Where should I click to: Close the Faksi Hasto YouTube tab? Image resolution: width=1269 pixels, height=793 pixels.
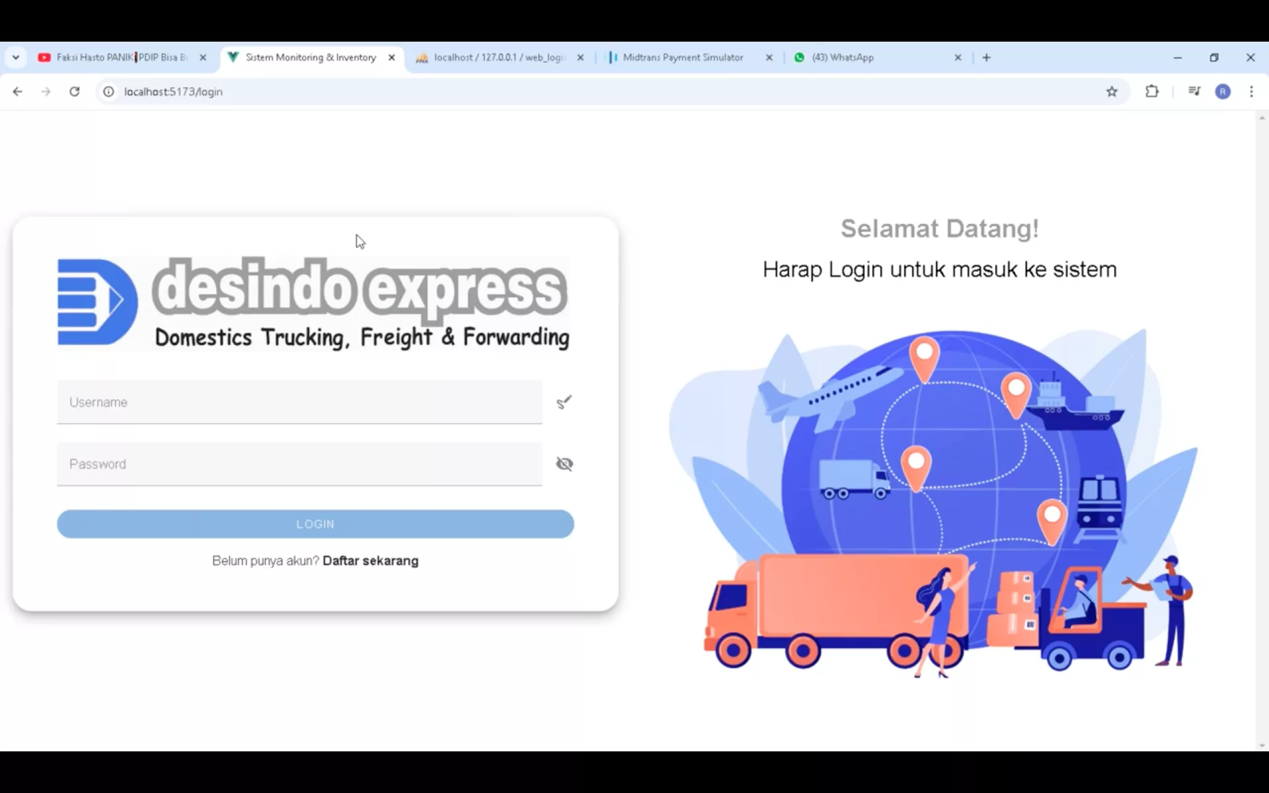coord(203,57)
